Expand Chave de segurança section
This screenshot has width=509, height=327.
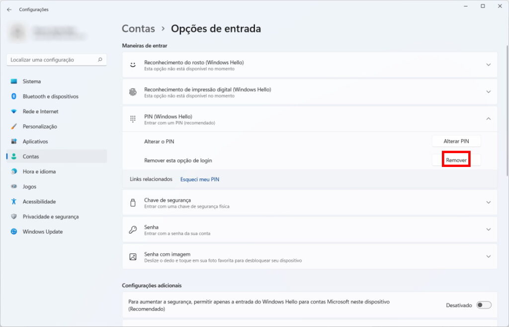[488, 203]
